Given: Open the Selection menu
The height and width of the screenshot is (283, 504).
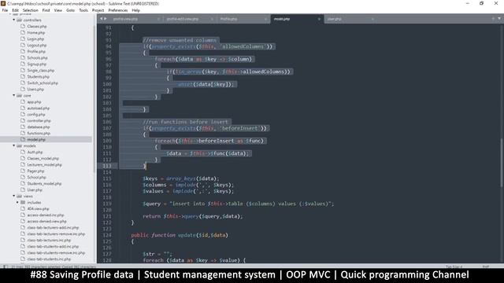Looking at the screenshot, I should [30, 10].
